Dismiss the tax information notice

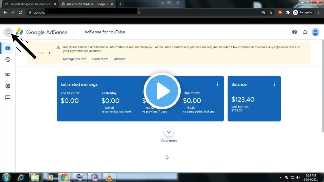(119, 59)
